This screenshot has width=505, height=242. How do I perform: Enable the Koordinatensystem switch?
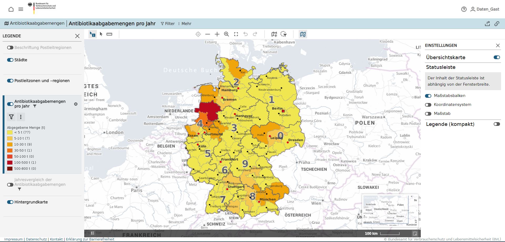click(428, 105)
